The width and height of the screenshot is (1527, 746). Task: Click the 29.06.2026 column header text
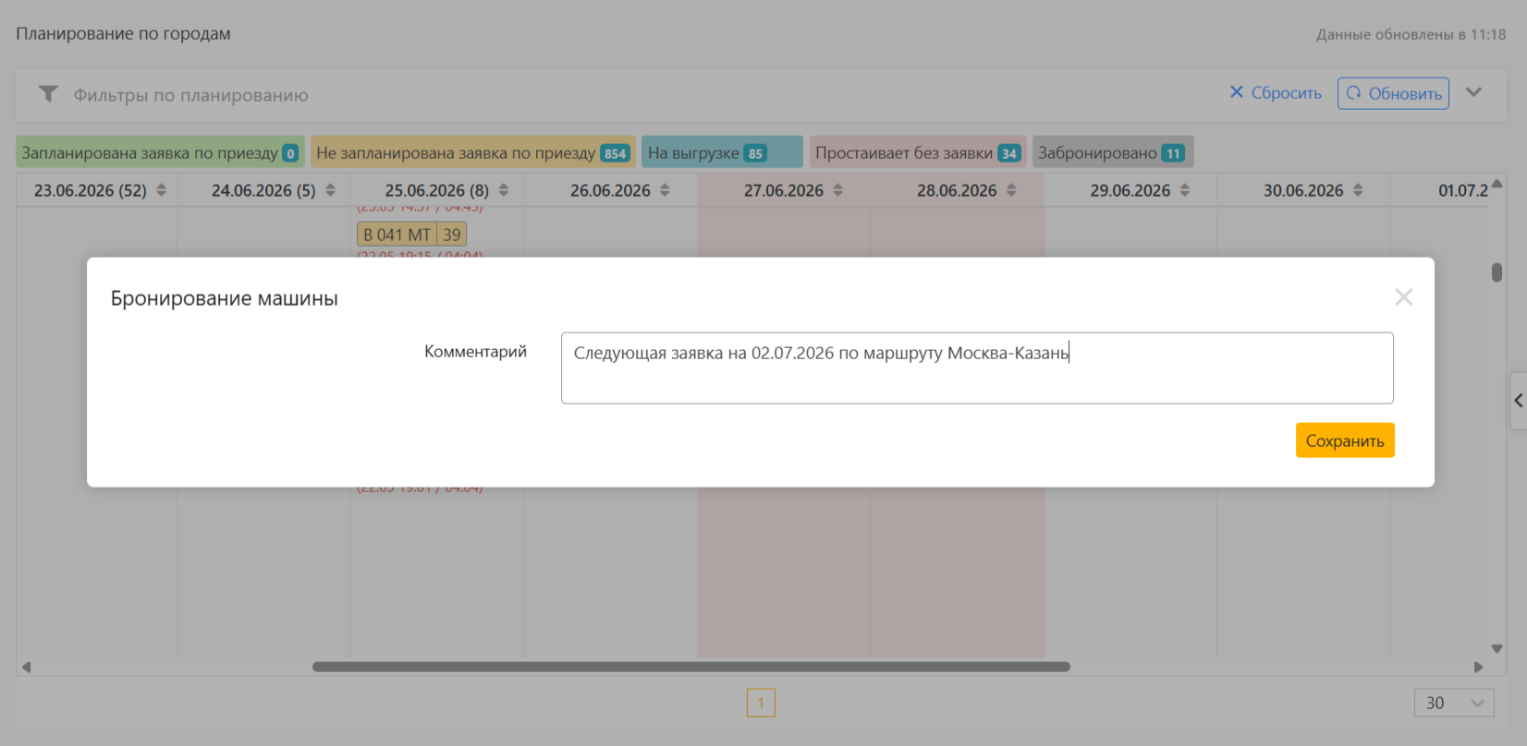[1130, 190]
